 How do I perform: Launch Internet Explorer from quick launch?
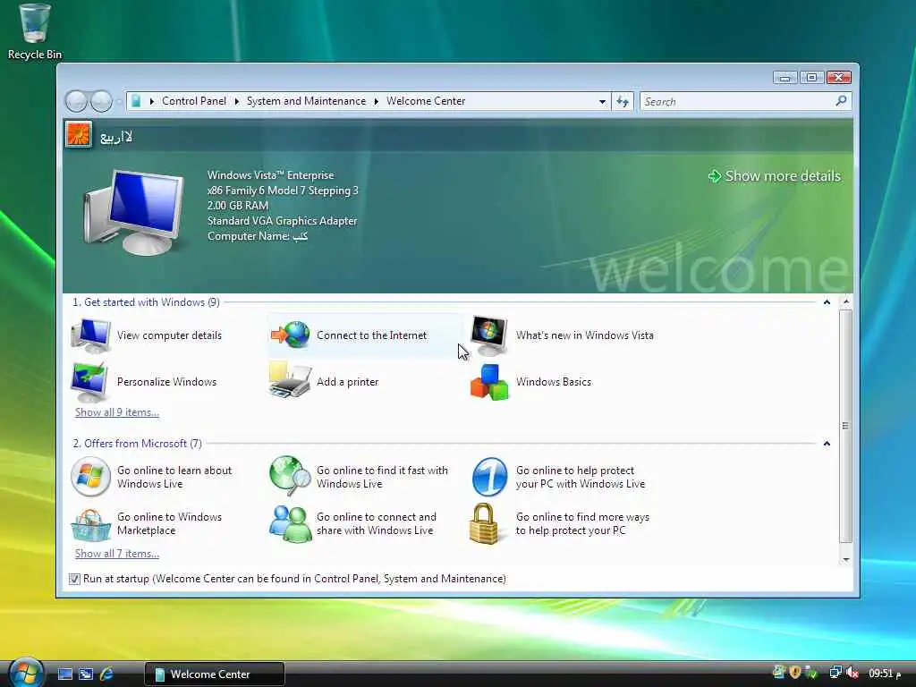(x=106, y=674)
